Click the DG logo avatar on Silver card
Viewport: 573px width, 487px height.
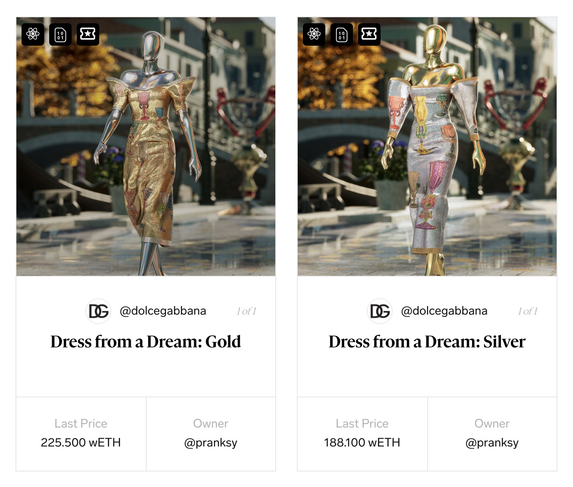point(380,311)
